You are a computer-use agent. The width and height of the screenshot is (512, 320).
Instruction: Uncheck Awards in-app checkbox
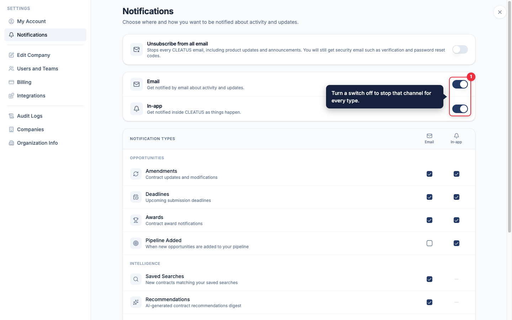457,220
